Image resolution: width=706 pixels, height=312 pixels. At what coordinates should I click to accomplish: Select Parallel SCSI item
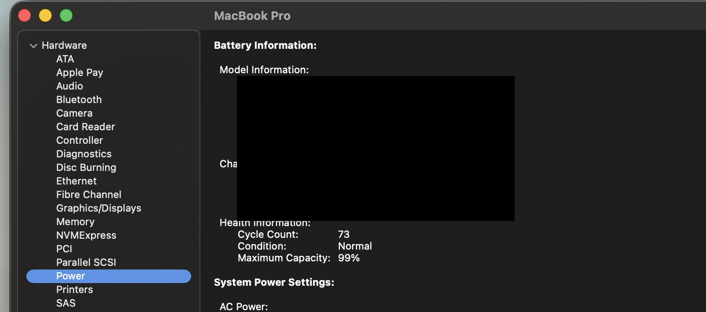pyautogui.click(x=86, y=262)
